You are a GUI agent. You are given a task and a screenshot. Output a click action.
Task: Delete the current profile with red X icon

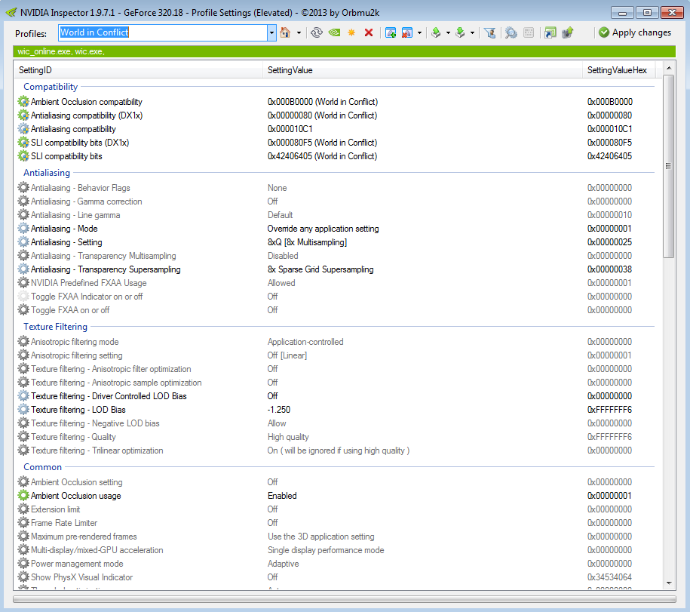pyautogui.click(x=369, y=32)
